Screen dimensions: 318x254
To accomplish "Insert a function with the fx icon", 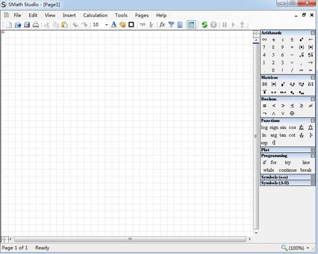I will [162, 25].
